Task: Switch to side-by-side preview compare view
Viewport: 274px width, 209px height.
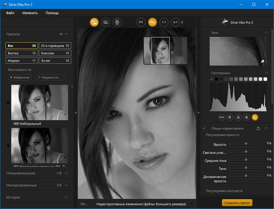Action: point(116,22)
